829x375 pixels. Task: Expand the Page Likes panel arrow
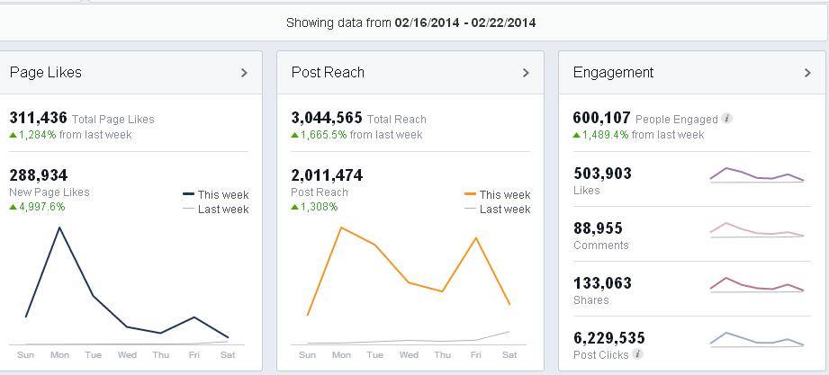244,73
